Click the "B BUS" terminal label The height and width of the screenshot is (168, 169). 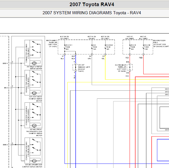pos(6,145)
